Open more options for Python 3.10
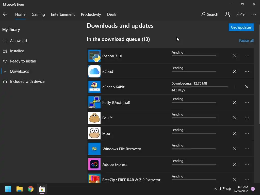This screenshot has width=260, height=195. tap(247, 56)
